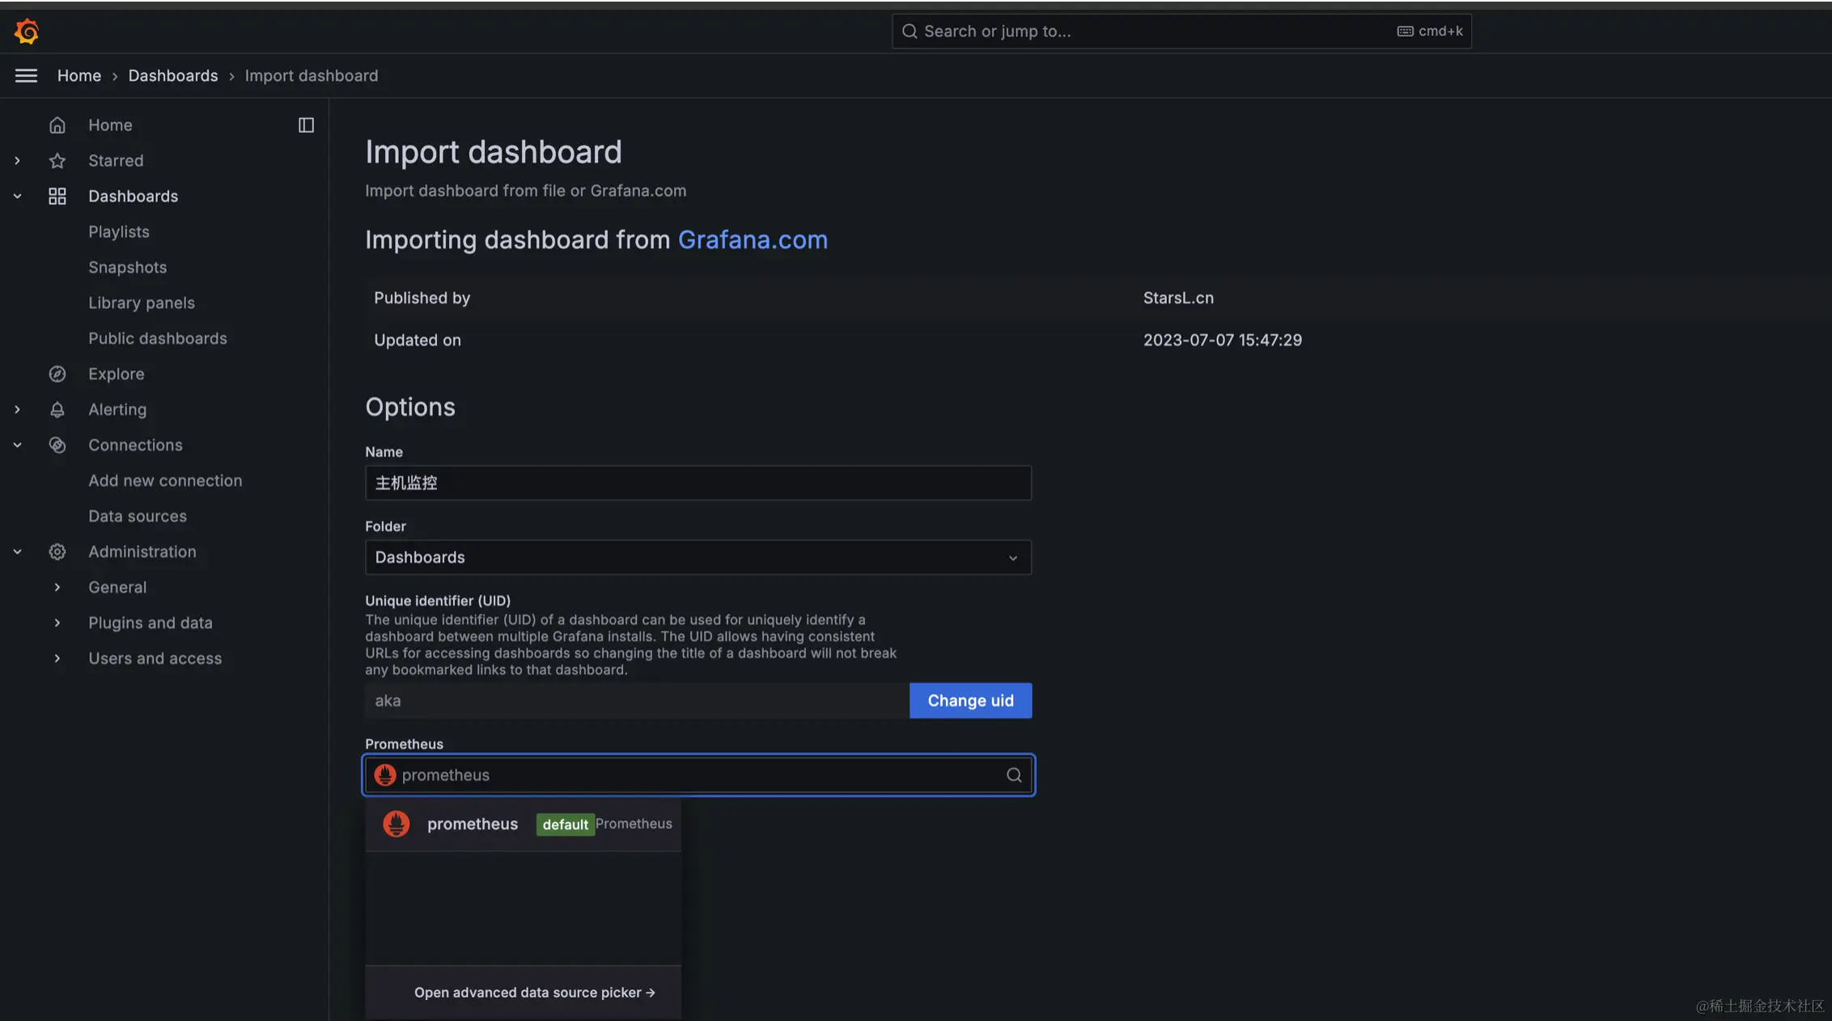Viewport: 1832px width, 1021px height.
Task: Click the dock menu panel icon
Action: tap(306, 125)
